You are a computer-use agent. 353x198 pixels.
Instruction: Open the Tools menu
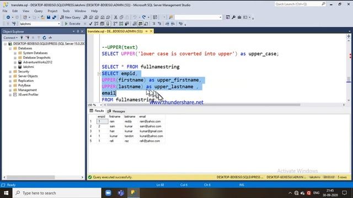66,11
